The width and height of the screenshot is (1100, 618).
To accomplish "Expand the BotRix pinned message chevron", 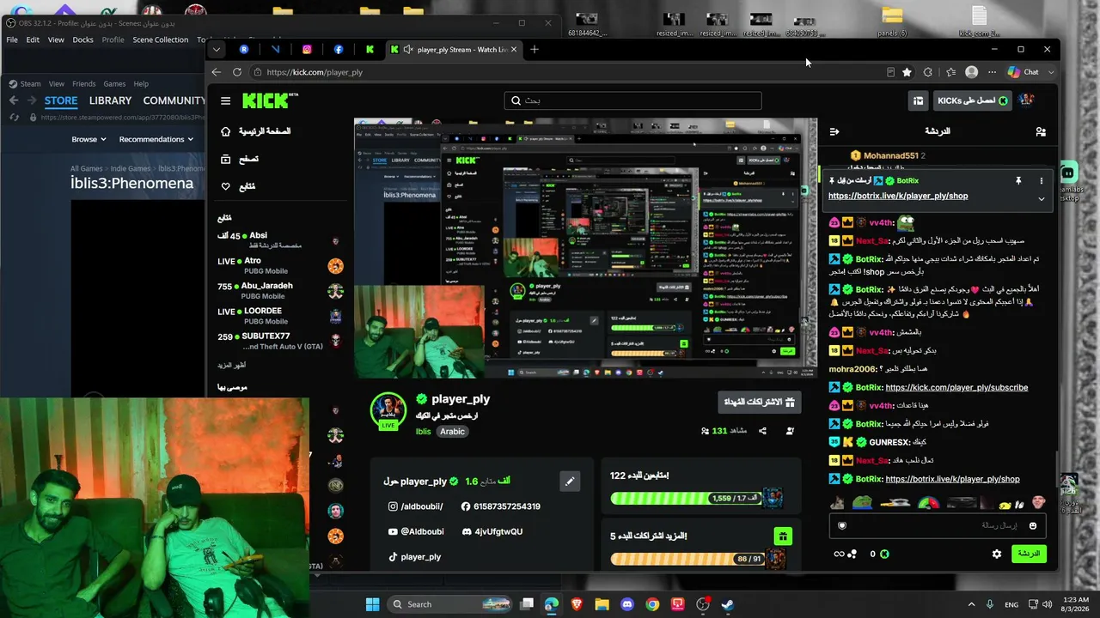I will pyautogui.click(x=1041, y=199).
